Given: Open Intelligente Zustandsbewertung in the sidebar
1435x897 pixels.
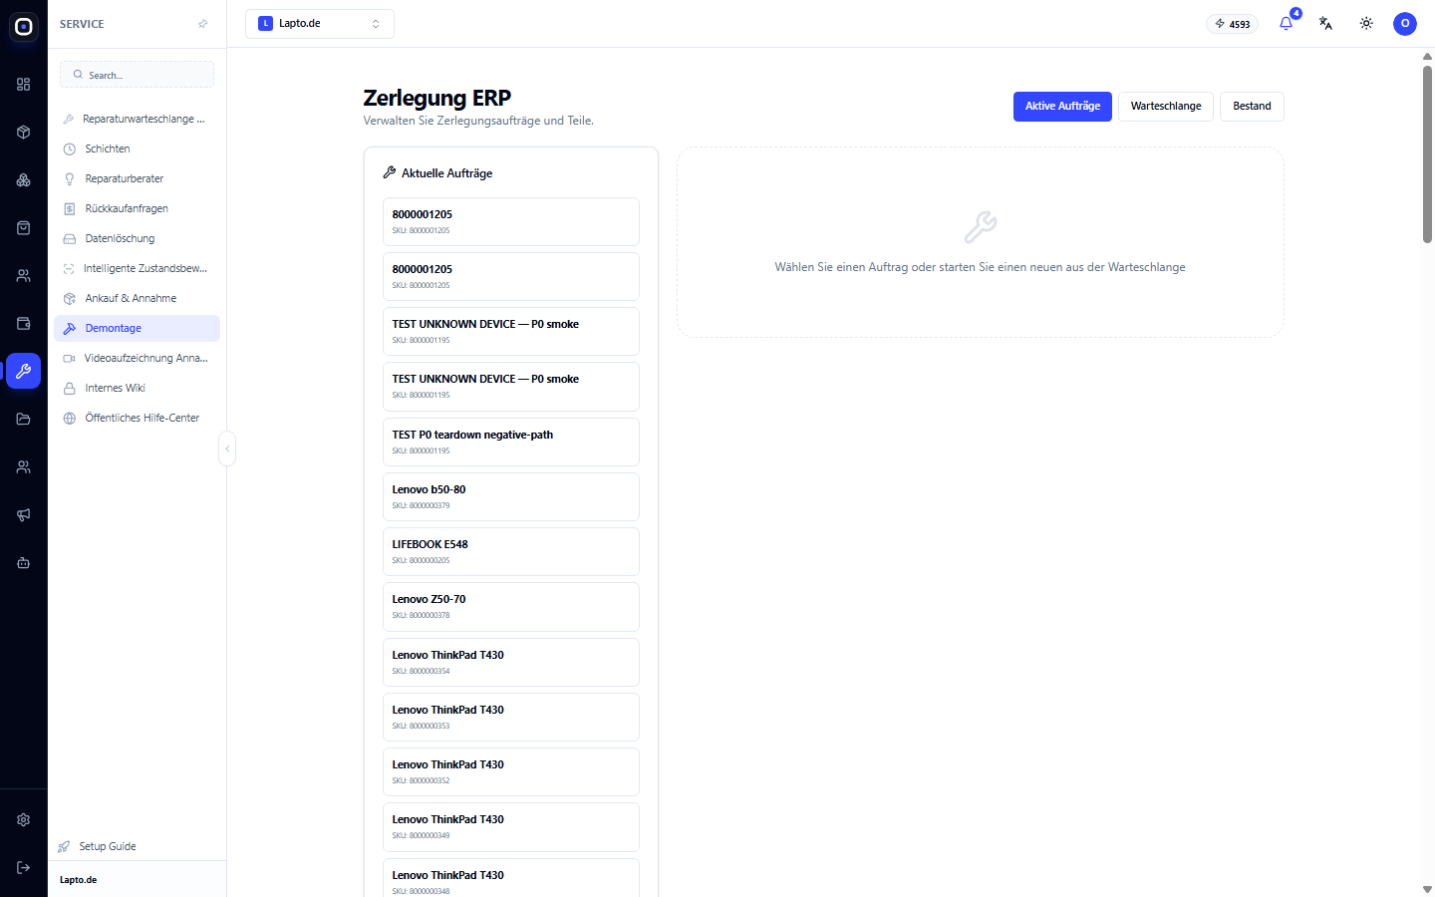Looking at the screenshot, I should [138, 268].
